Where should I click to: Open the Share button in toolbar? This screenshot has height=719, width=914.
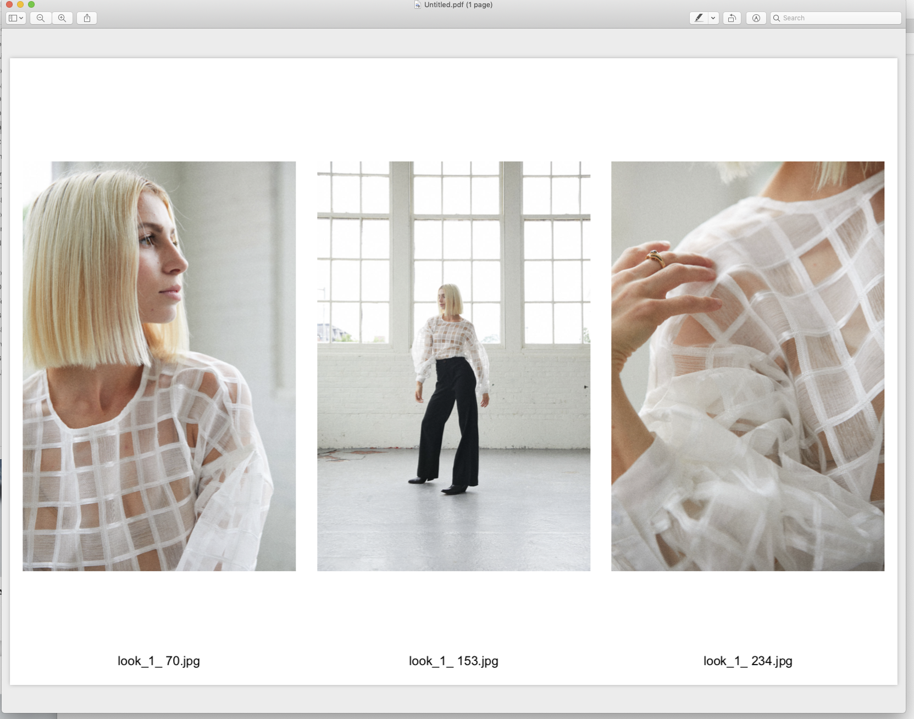click(x=87, y=18)
